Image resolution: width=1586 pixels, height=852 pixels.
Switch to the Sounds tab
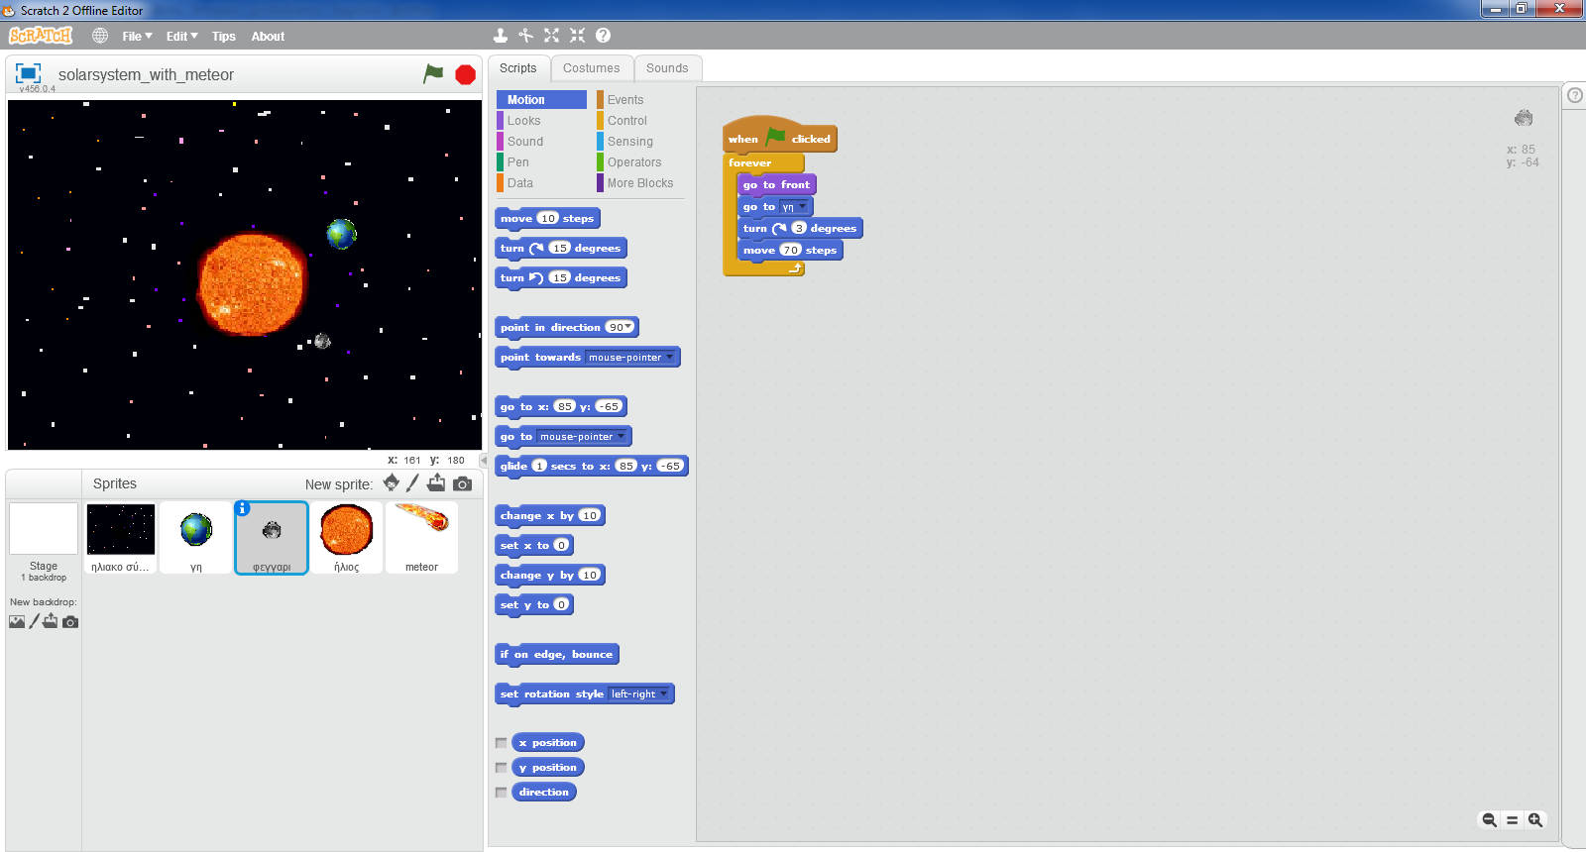[x=667, y=68]
